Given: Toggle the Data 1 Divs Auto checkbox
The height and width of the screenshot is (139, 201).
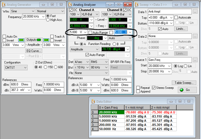Looking at the screenshot, I should point(160,29).
